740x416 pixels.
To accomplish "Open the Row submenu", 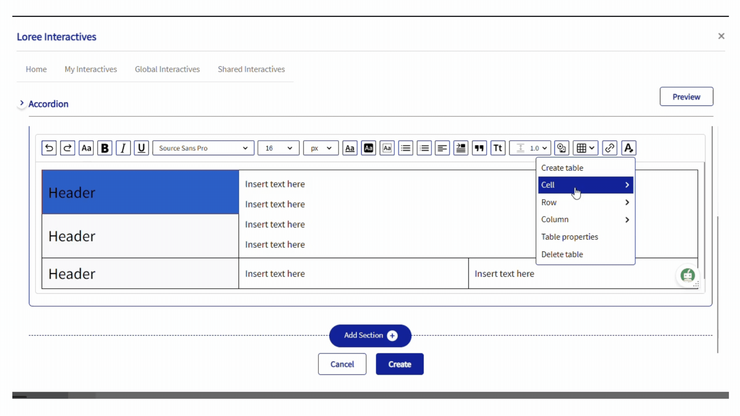I will [x=585, y=202].
